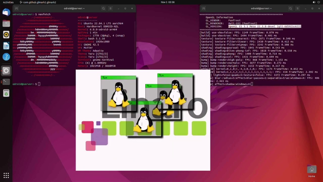Open the Files manager in dock

[x=6, y=24]
